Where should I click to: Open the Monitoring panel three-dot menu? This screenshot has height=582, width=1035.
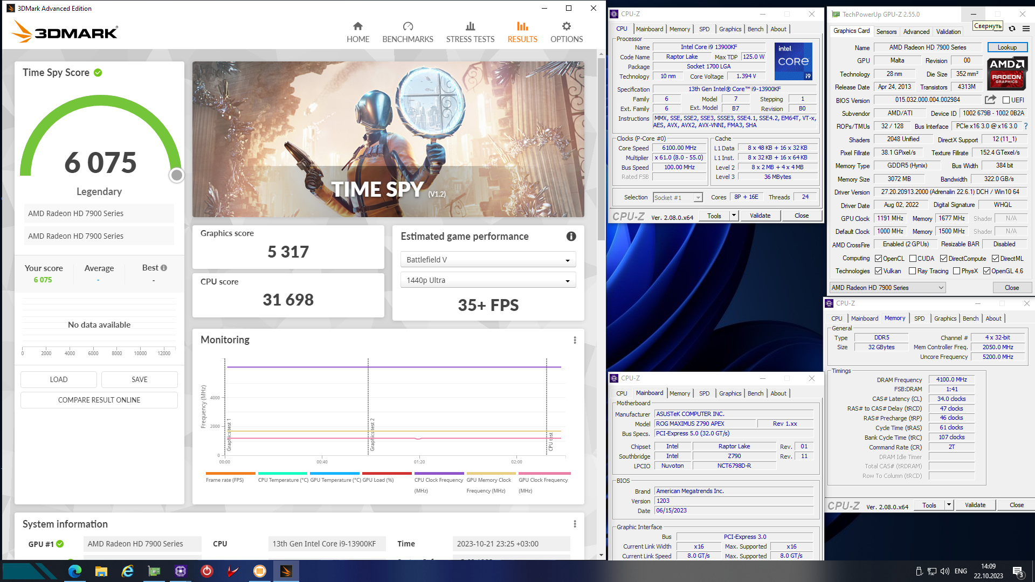point(575,340)
